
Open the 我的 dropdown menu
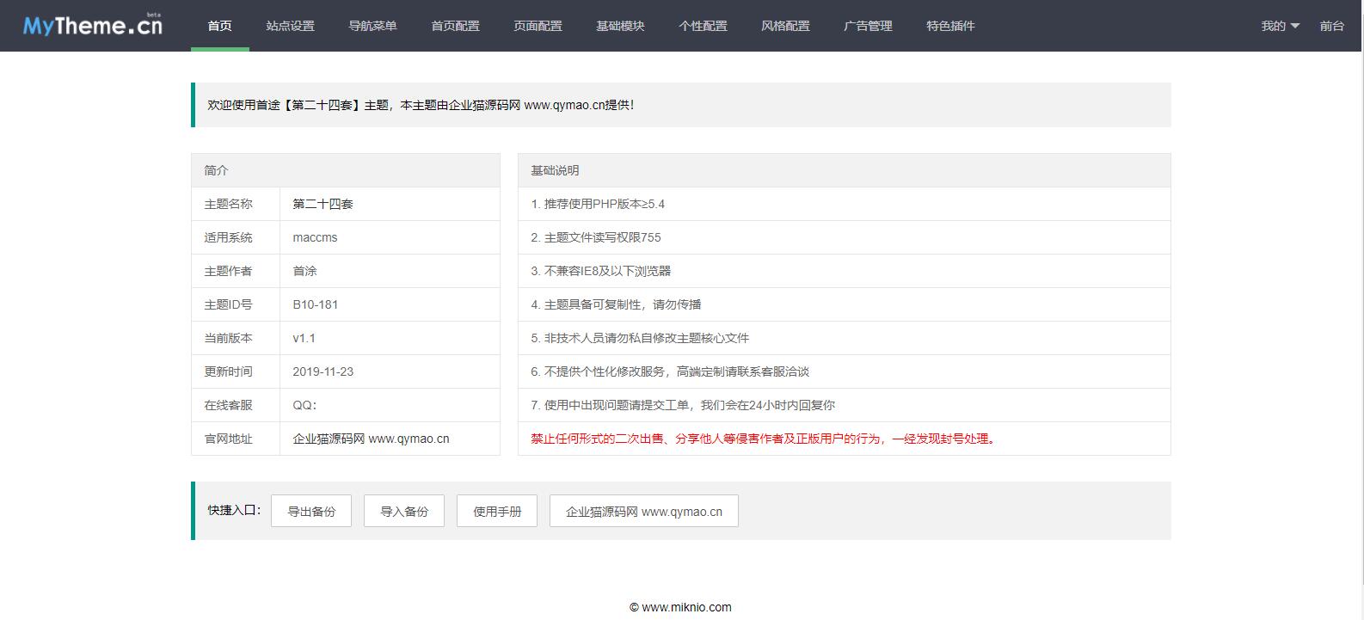(1280, 26)
